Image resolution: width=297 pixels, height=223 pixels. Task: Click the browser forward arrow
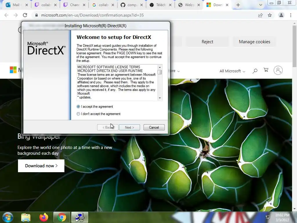16,15
